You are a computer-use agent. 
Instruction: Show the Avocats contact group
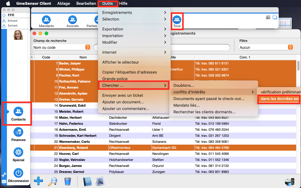coord(73,21)
